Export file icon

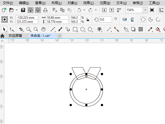(x=112, y=10)
